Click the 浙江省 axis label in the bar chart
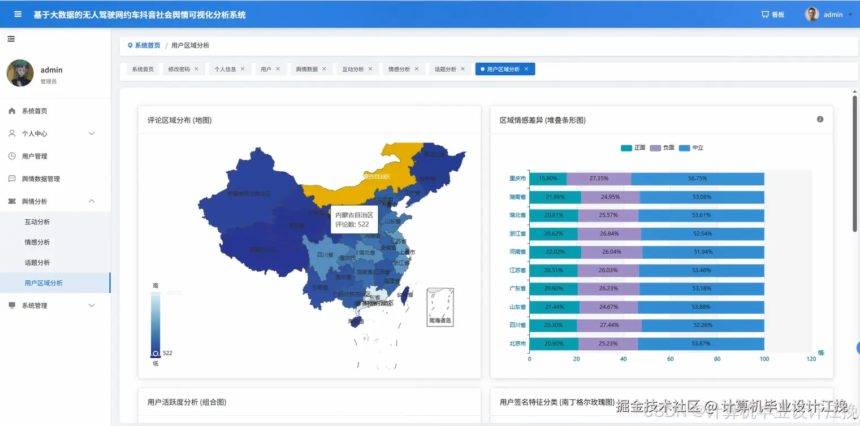This screenshot has height=426, width=860. [x=517, y=233]
